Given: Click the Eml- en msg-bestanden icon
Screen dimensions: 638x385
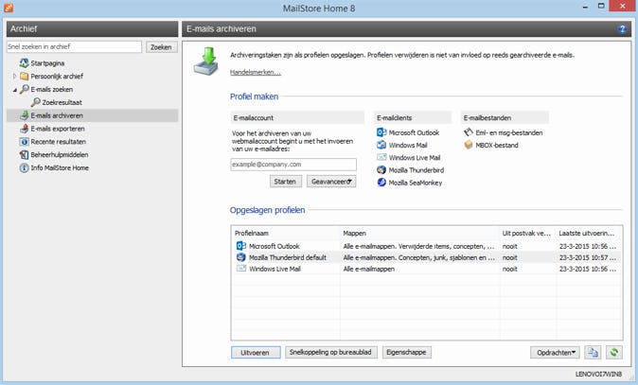Looking at the screenshot, I should pyautogui.click(x=469, y=132).
